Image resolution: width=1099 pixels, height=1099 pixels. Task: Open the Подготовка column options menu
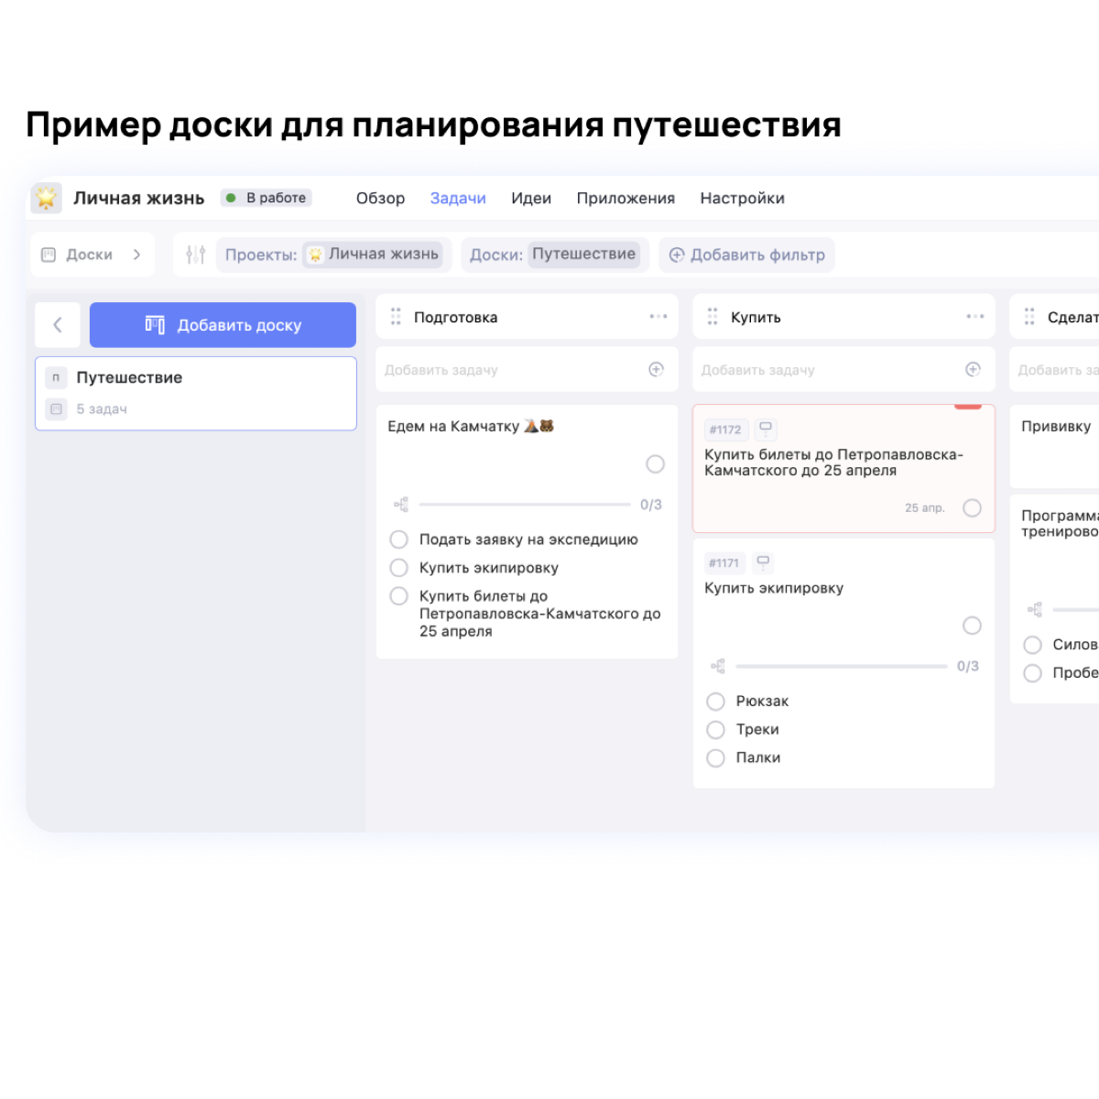[x=658, y=316]
